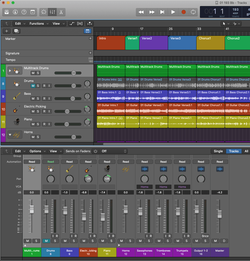Open the Library panel icon
Viewport: 250px width, 261px height.
7,12
